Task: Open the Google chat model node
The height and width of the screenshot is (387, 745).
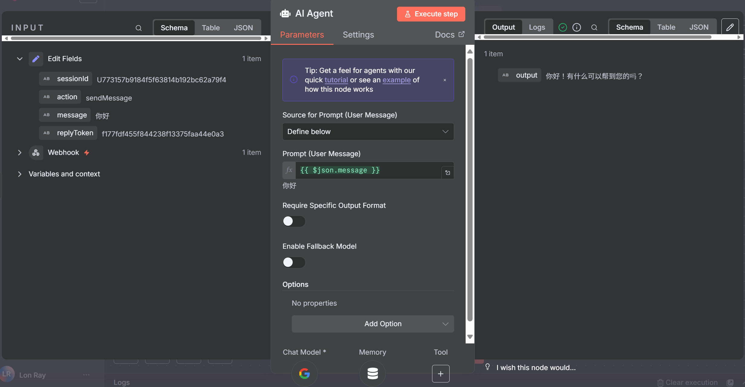Action: tap(304, 373)
